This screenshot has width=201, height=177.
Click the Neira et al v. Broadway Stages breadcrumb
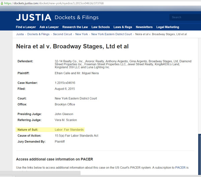(161, 34)
